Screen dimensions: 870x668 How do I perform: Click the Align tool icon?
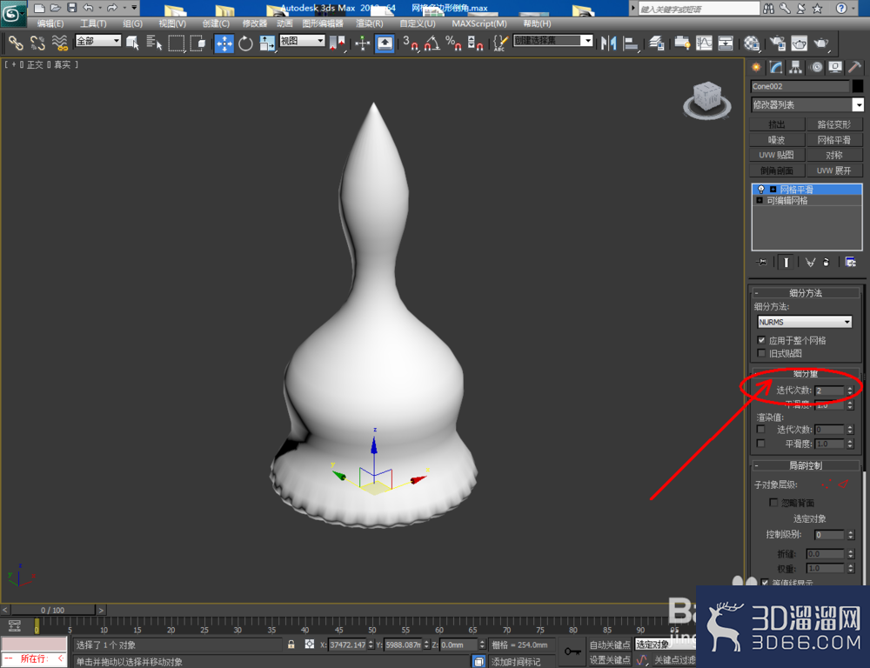pyautogui.click(x=631, y=43)
